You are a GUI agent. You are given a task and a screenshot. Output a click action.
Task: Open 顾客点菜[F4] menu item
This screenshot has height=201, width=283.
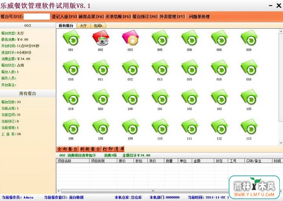point(91,16)
